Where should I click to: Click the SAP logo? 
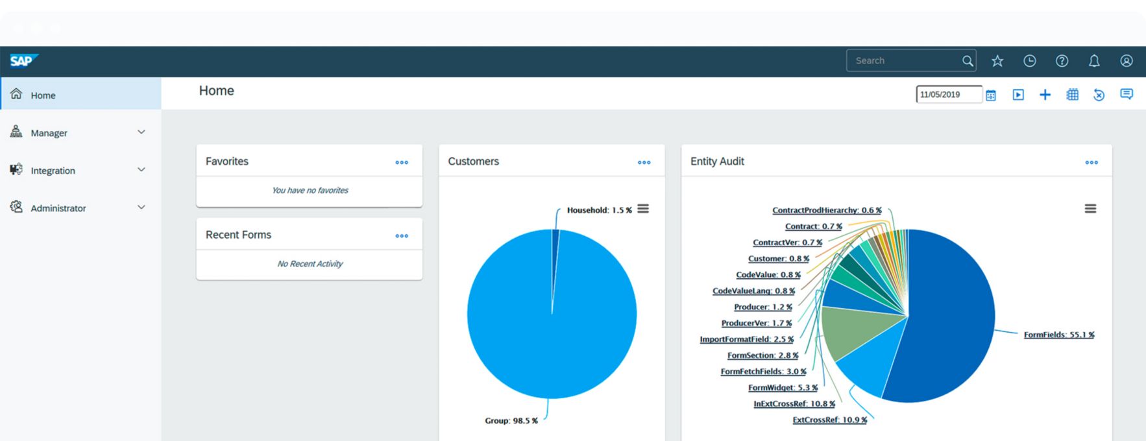tap(24, 61)
